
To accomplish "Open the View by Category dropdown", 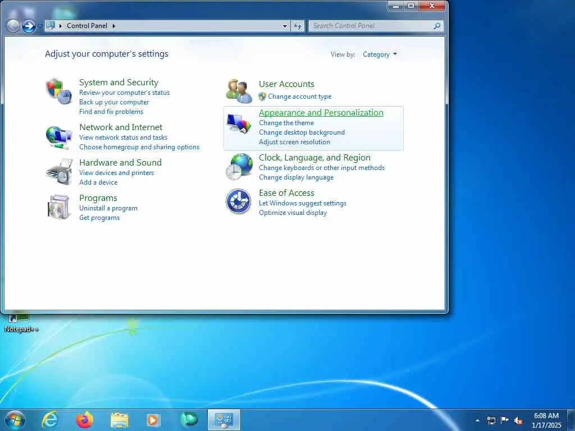I will [380, 54].
